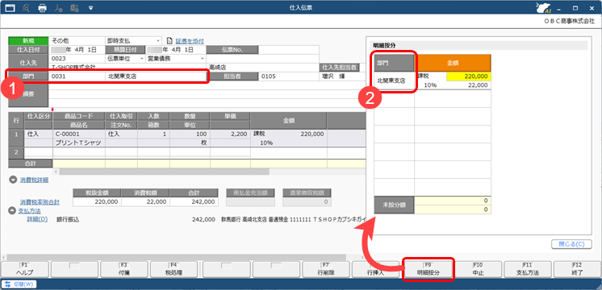Viewport: 602px width, 290px height.
Task: Click the その他 field next to 新規
Action: point(77,41)
